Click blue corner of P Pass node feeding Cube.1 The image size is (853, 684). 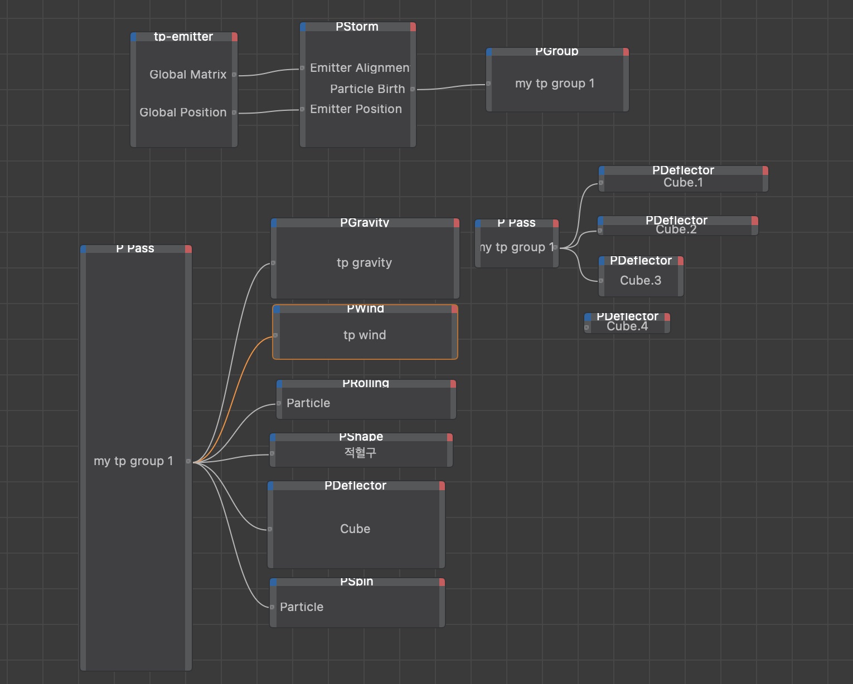(478, 223)
